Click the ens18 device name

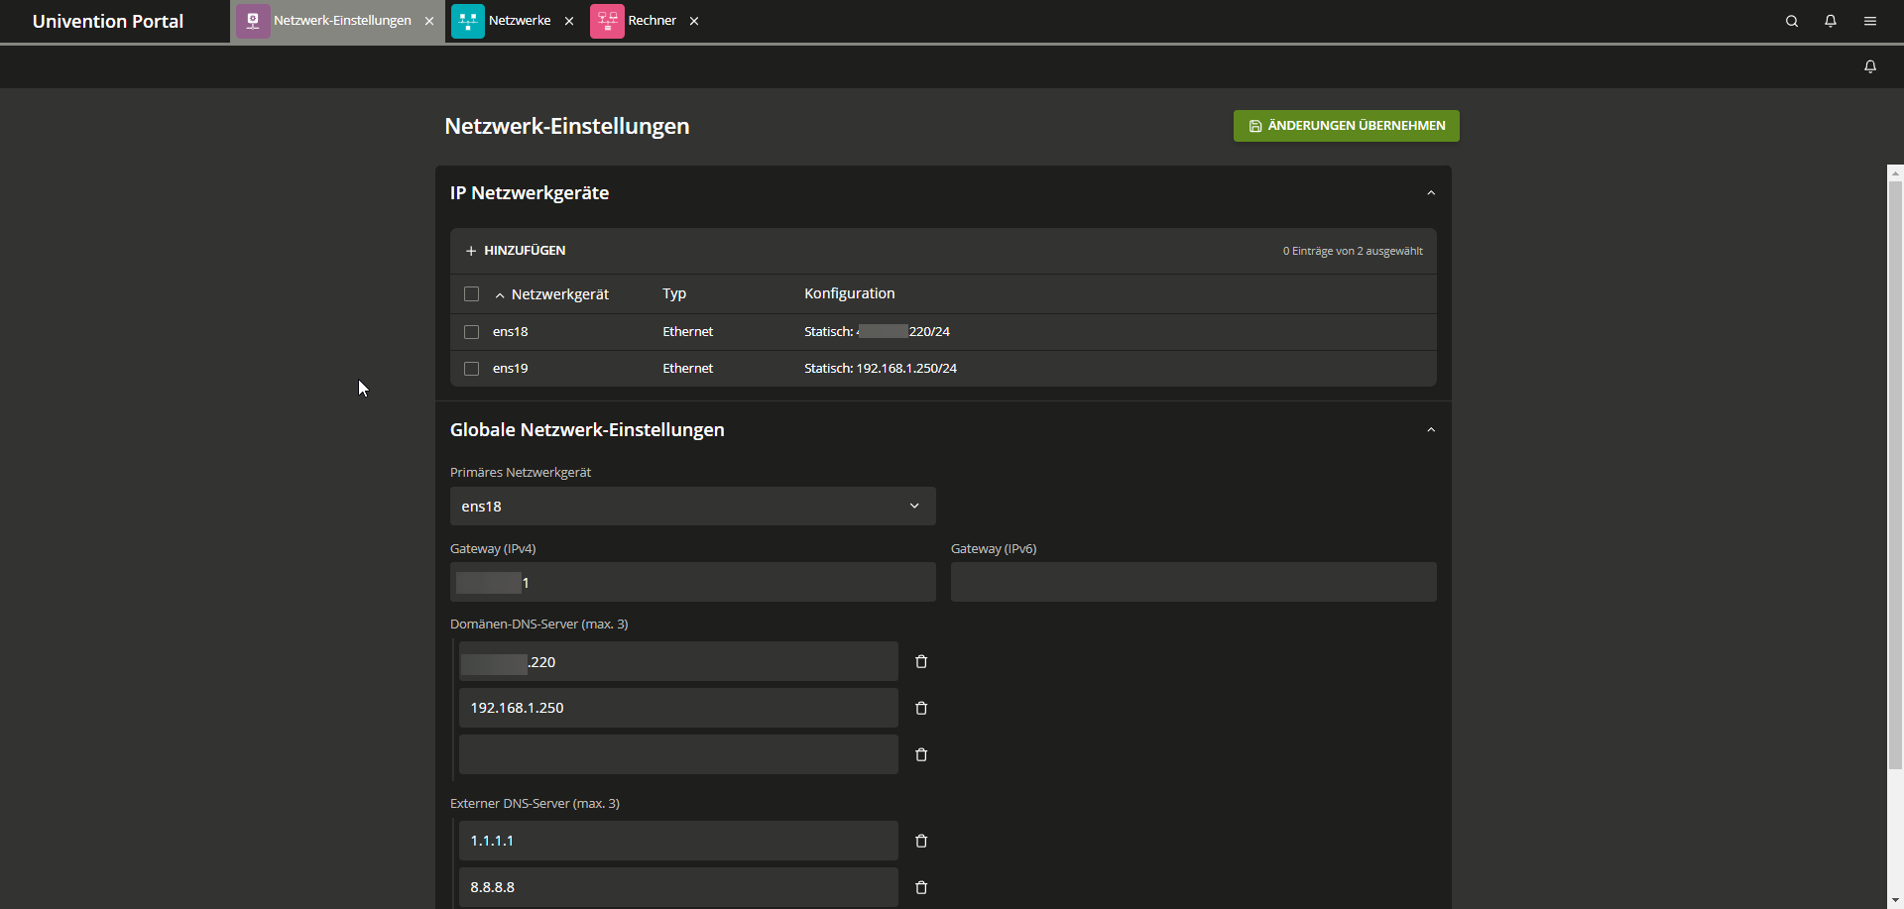point(510,332)
